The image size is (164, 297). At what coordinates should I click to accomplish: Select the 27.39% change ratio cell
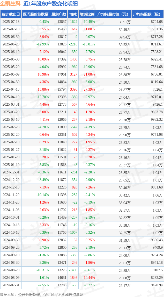click(x=89, y=90)
